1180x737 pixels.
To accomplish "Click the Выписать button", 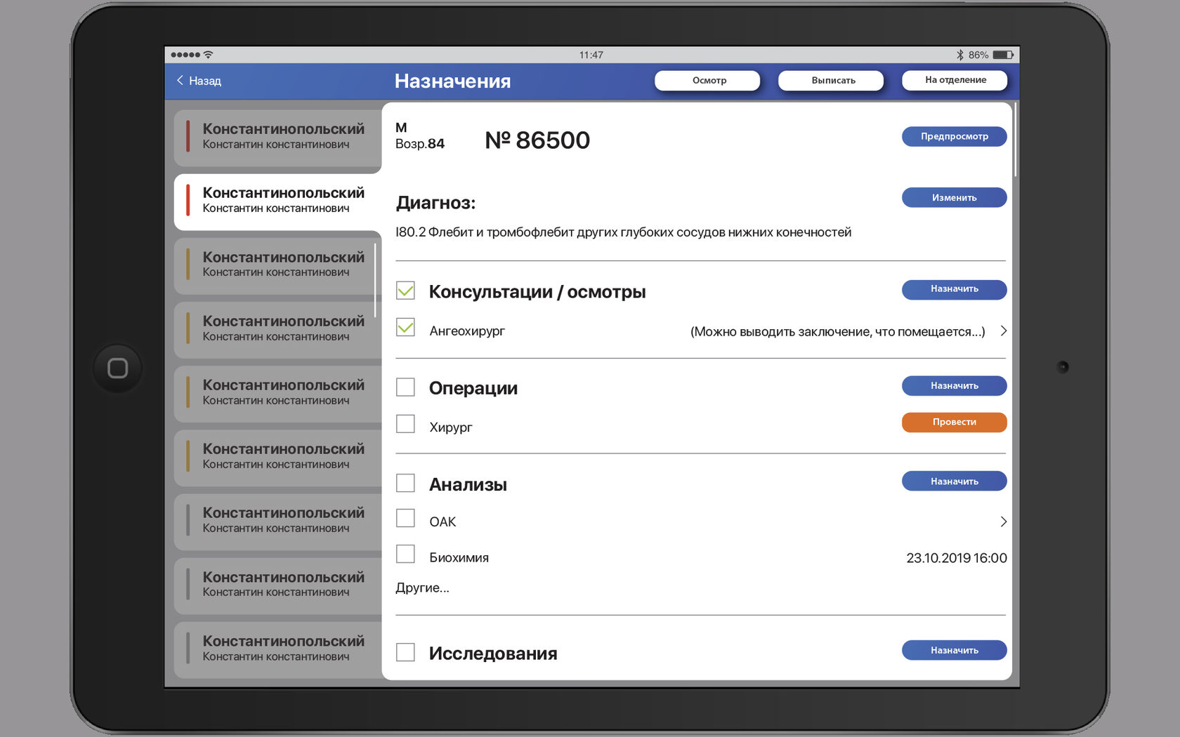I will [831, 81].
